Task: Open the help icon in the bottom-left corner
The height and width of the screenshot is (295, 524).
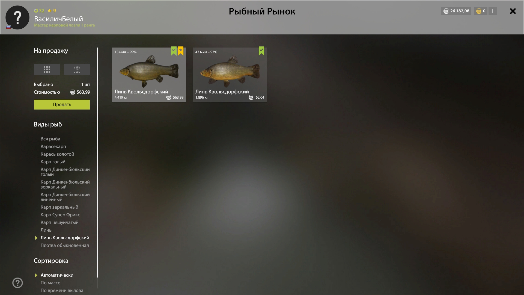Action: tap(17, 283)
